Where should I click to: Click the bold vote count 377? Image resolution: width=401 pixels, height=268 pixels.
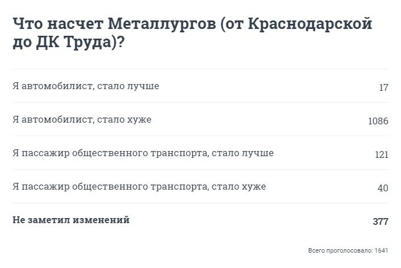(381, 221)
